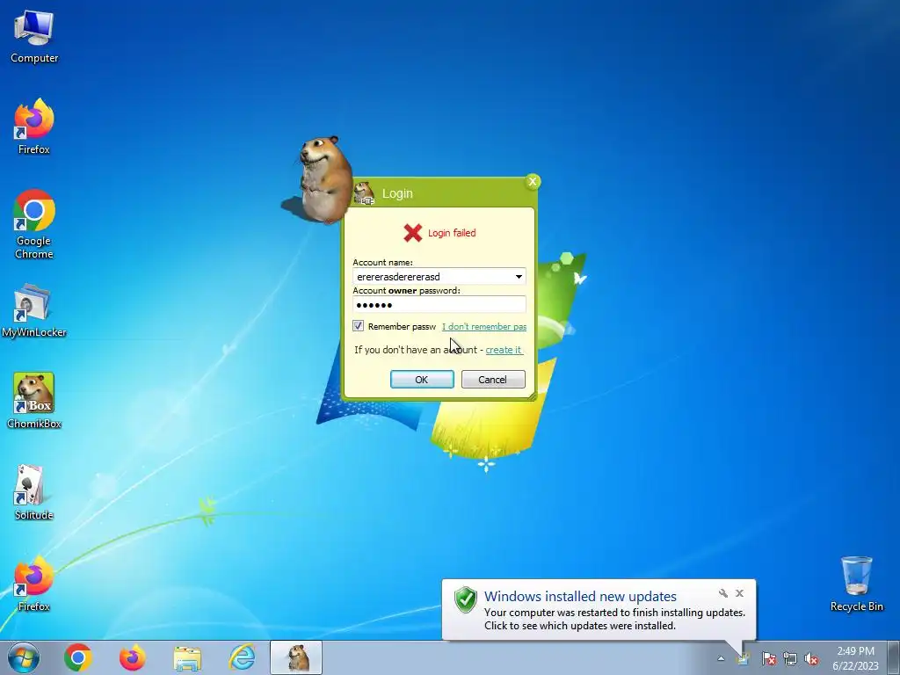Launch Chrome from the taskbar
Screen dimensions: 900x675
point(78,657)
